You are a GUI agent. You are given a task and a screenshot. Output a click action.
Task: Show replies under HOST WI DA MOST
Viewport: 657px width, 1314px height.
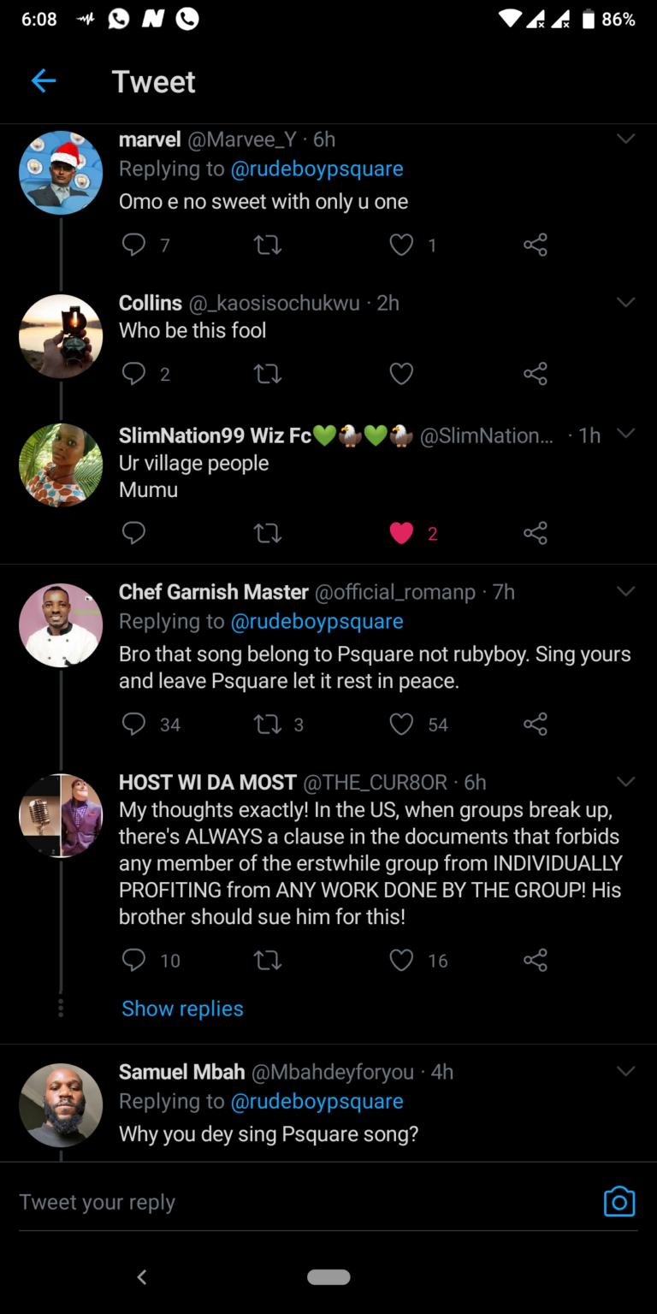tap(182, 1009)
